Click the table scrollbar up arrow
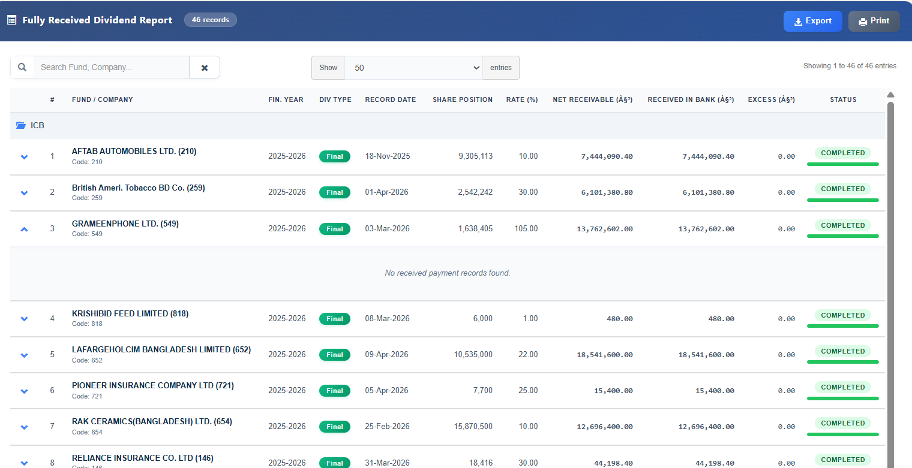This screenshot has height=468, width=912. coord(890,95)
